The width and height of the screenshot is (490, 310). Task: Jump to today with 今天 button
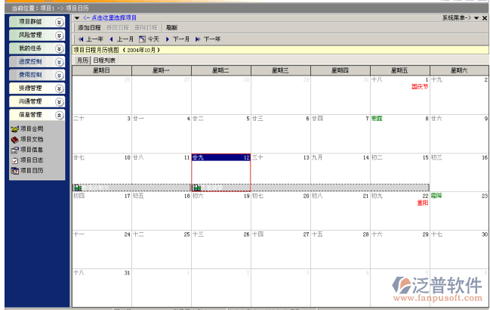coord(149,39)
